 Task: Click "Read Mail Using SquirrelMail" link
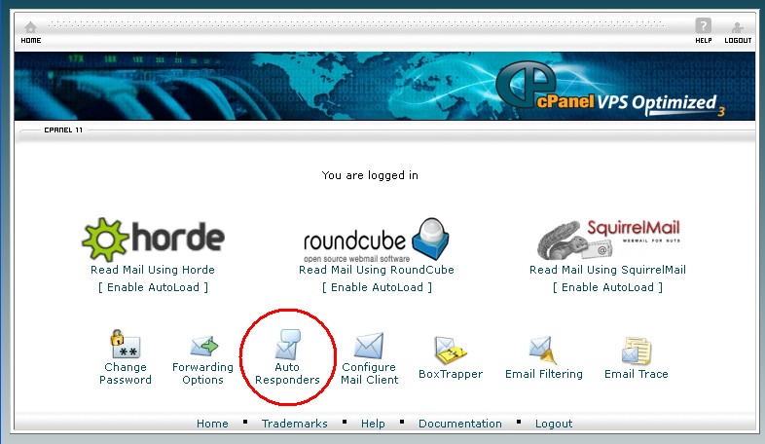pos(607,270)
